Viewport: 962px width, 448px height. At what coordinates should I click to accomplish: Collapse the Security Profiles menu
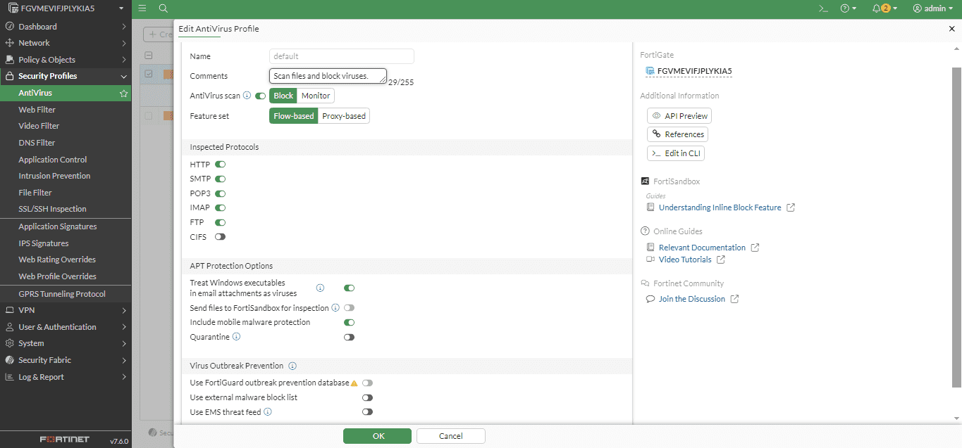coord(66,76)
